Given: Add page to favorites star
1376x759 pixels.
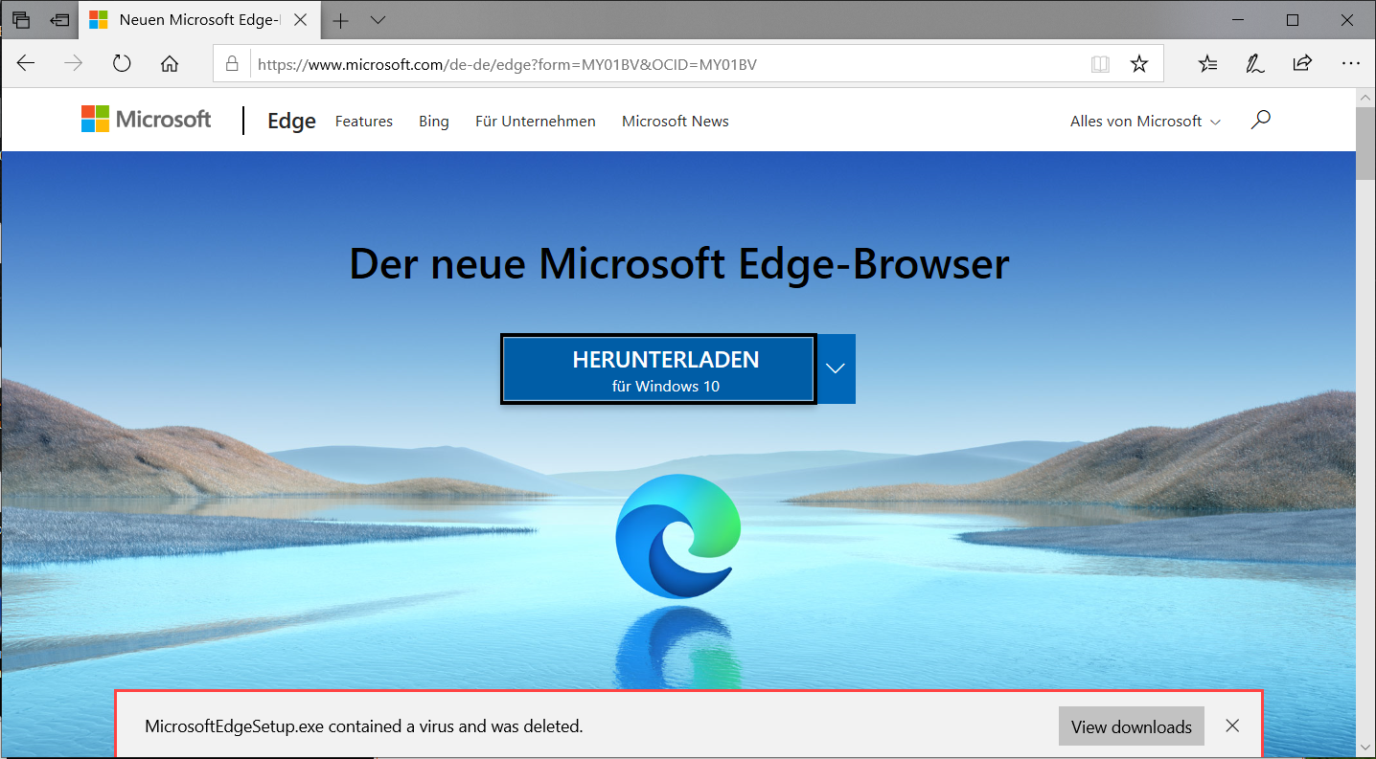Looking at the screenshot, I should pyautogui.click(x=1138, y=64).
